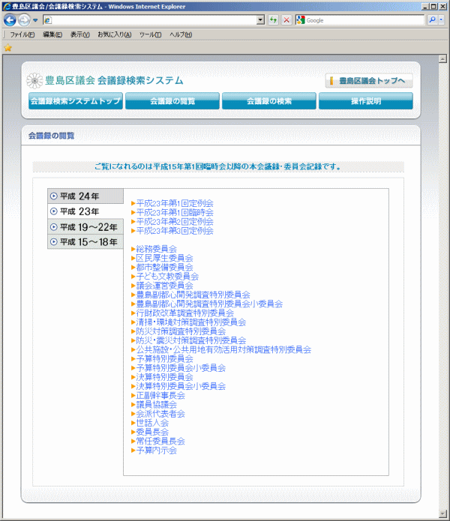Screen dimensions: 450x521
Task: Expand the address bar history dropdown
Action: tap(261, 20)
